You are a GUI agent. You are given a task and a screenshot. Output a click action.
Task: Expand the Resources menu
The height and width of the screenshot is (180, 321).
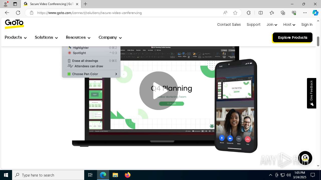tap(78, 37)
